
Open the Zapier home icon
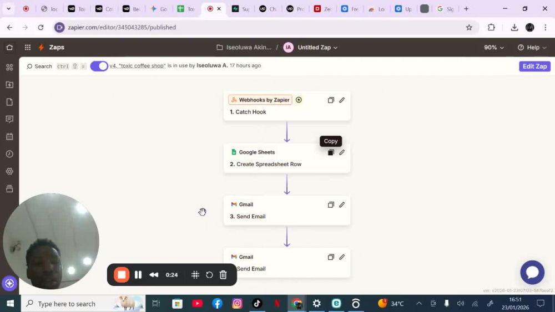pos(9,47)
